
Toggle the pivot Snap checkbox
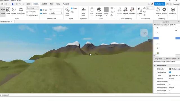72,8
